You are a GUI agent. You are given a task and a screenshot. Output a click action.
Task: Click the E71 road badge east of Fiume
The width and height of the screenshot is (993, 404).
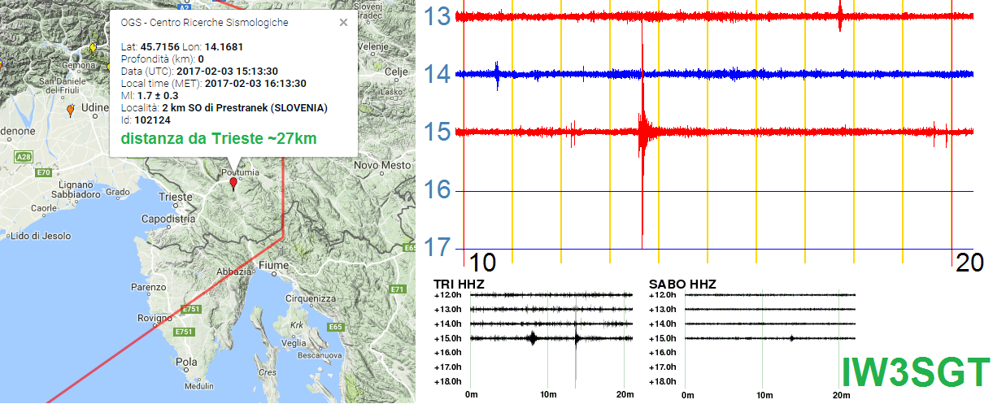(x=397, y=289)
